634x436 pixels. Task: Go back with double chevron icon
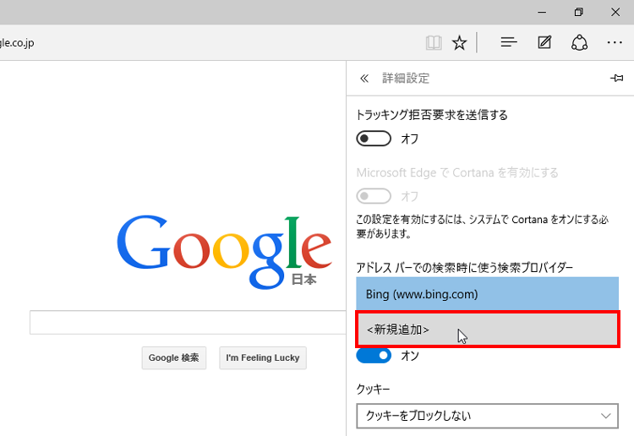(x=364, y=79)
